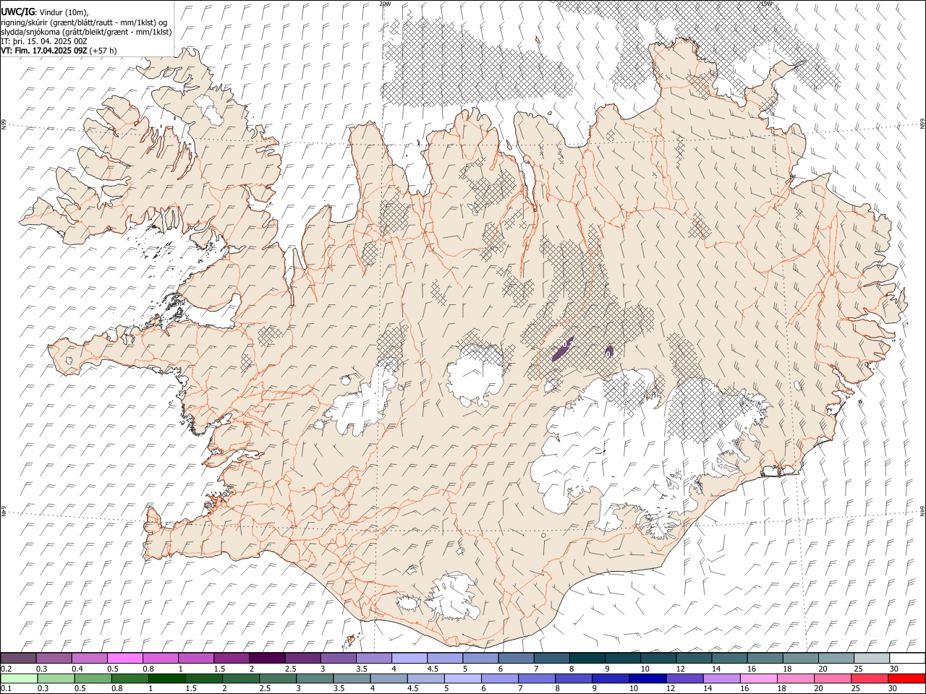Click the pale lavender upper-legend swatch between 4 and 4.5
Image resolution: width=926 pixels, height=694 pixels.
[x=409, y=659]
